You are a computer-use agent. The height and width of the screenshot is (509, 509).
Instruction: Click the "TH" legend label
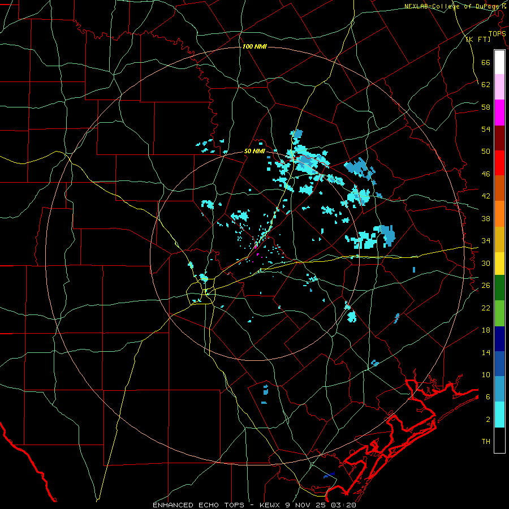[486, 441]
